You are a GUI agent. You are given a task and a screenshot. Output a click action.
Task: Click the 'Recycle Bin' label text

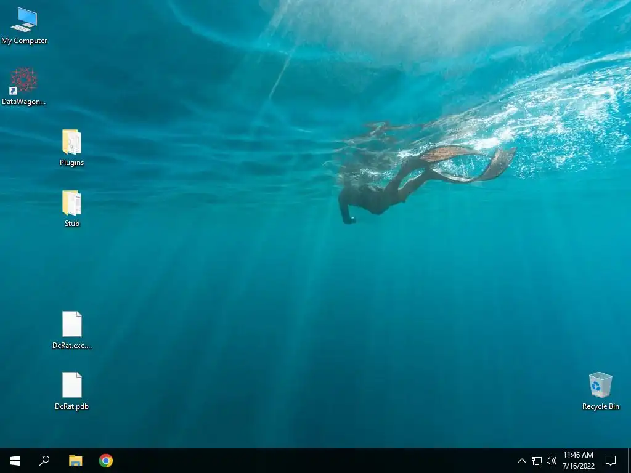(600, 406)
